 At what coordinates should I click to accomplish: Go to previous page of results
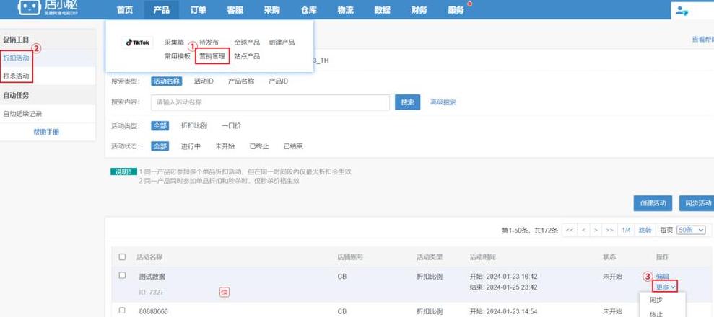click(x=583, y=230)
